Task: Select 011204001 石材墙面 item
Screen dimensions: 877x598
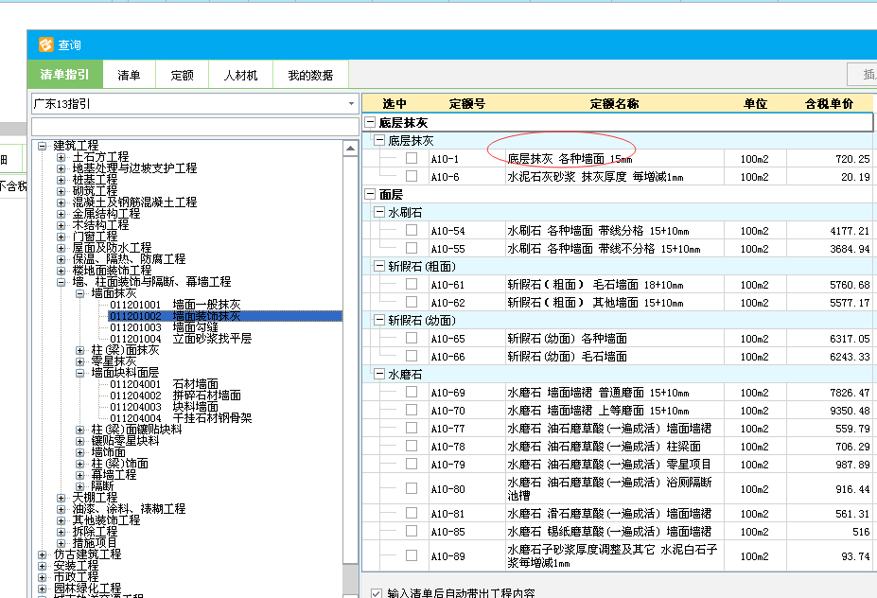Action: (x=164, y=384)
